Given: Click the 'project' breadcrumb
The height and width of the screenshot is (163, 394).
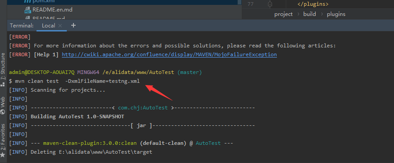Looking at the screenshot, I should click(284, 14).
